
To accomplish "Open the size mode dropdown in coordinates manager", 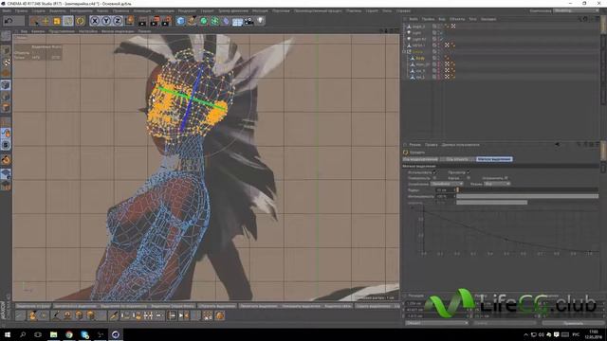I will (505, 323).
